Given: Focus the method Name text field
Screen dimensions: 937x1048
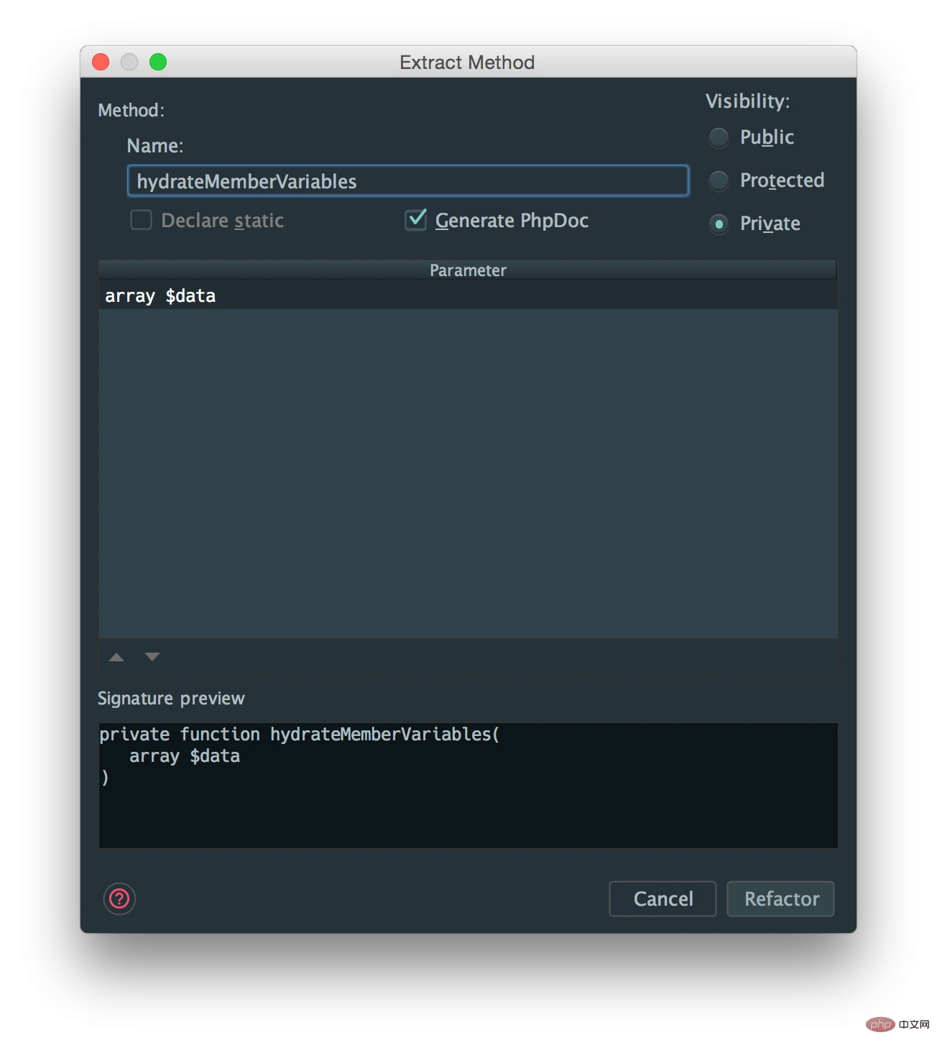Looking at the screenshot, I should (x=407, y=181).
